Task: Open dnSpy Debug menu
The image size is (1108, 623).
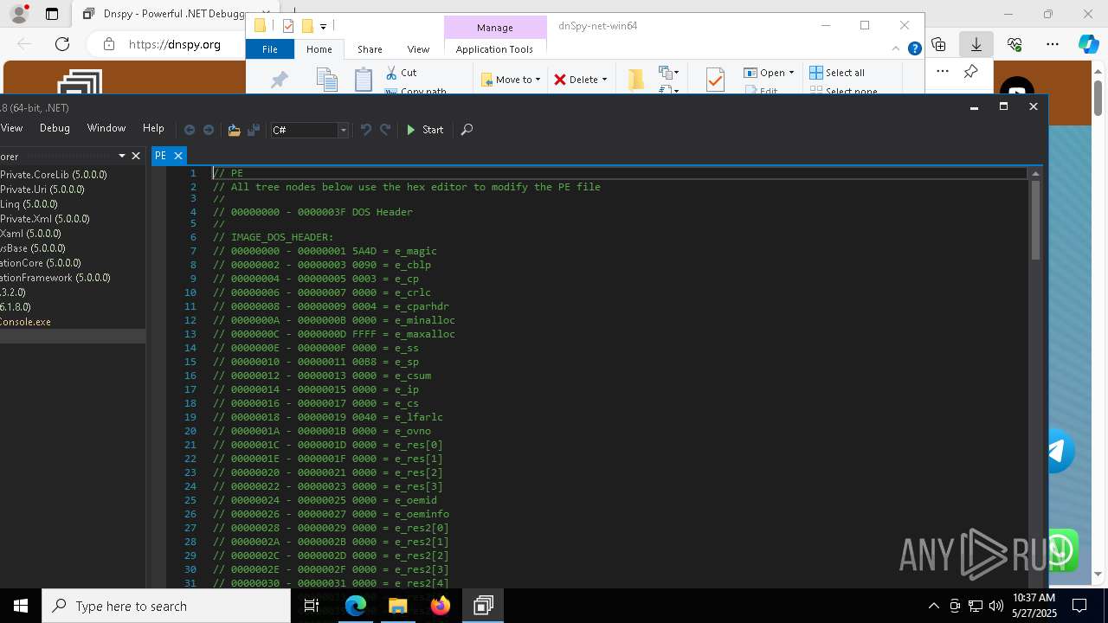Action: point(55,128)
